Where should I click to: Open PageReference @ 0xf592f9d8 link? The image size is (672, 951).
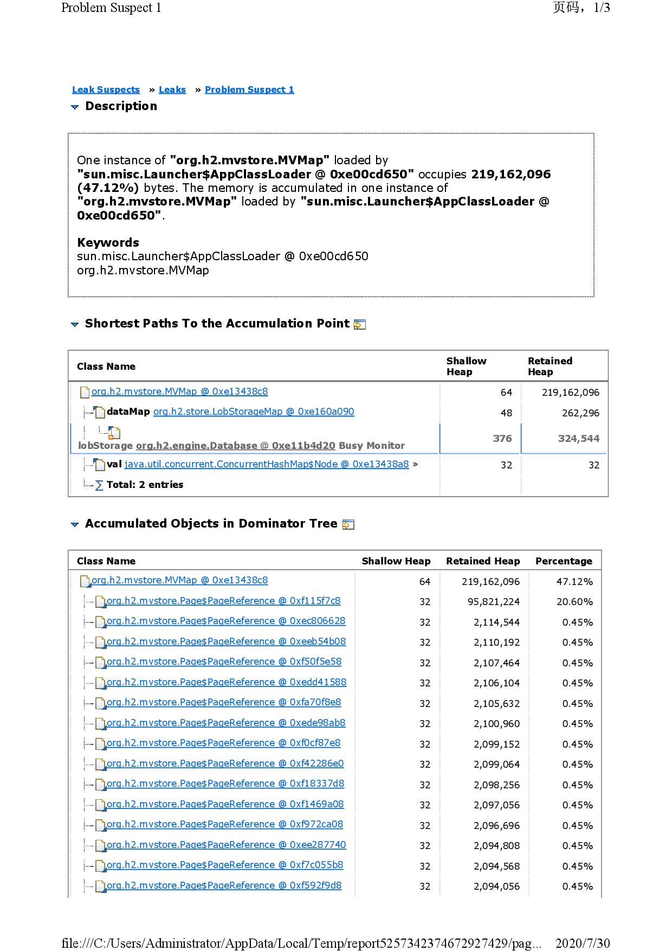click(224, 885)
